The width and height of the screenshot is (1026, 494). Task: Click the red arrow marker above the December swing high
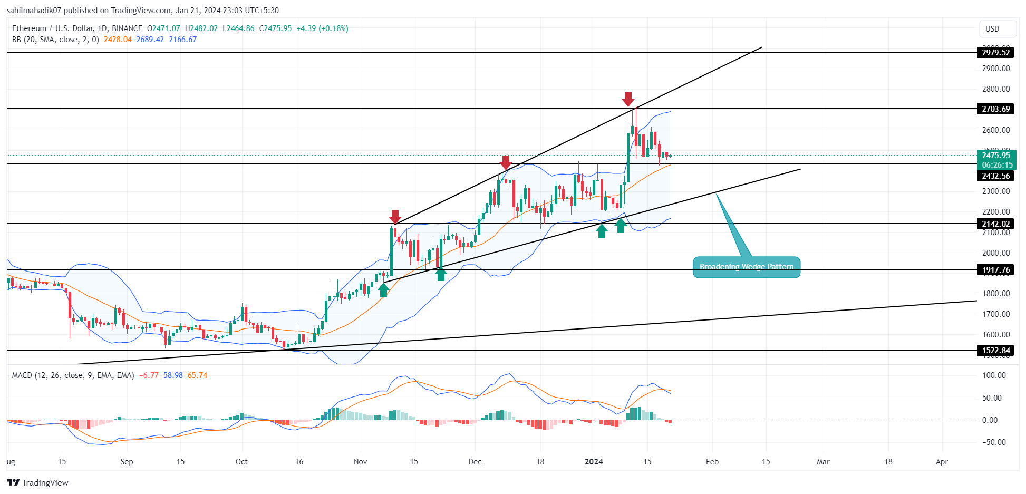(506, 162)
